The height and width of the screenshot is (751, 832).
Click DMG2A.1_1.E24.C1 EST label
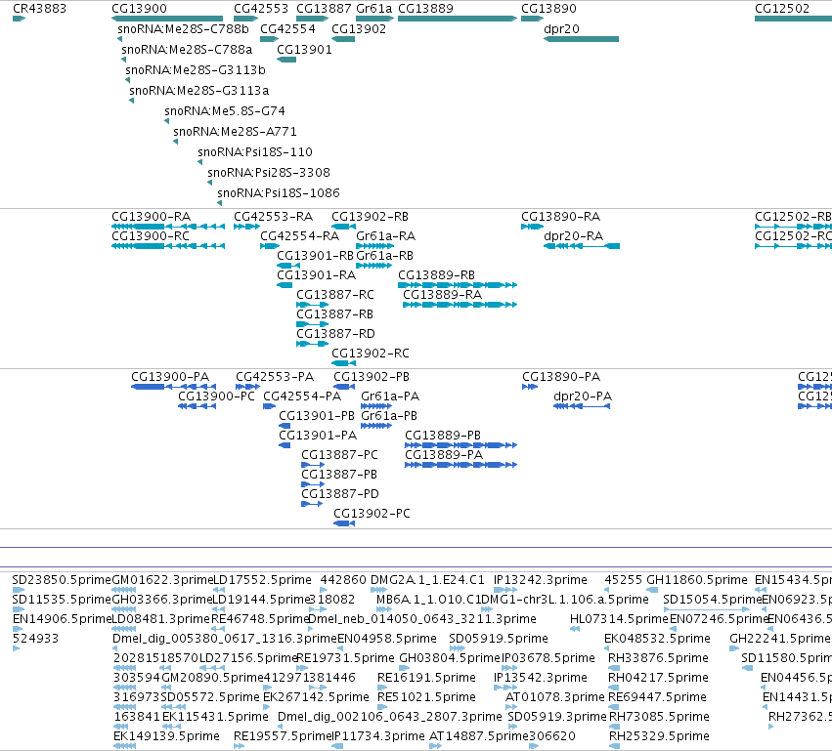coord(427,580)
